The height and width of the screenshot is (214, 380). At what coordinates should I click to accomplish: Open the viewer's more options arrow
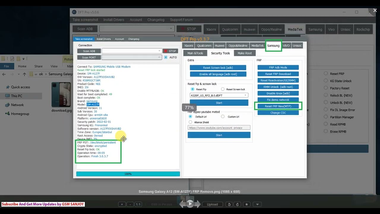[x=257, y=204]
